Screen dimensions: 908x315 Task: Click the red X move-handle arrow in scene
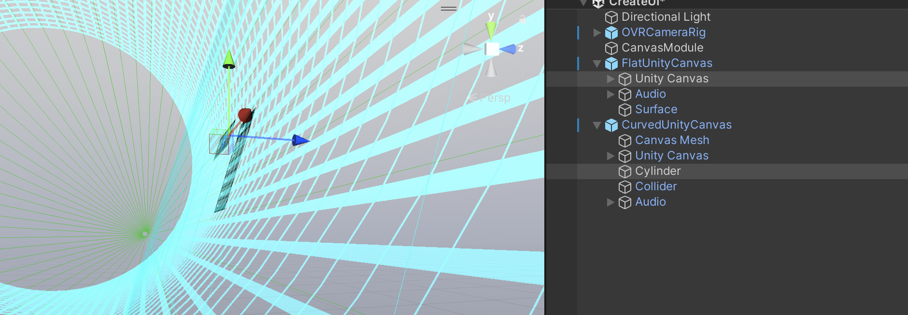[245, 115]
